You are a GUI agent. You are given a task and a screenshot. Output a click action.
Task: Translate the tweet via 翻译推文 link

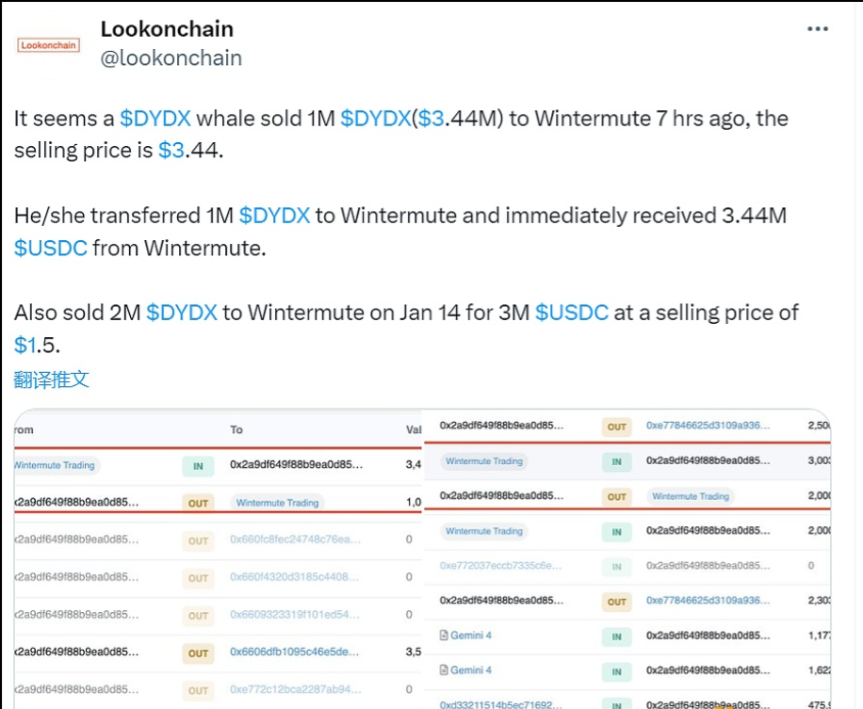click(52, 379)
